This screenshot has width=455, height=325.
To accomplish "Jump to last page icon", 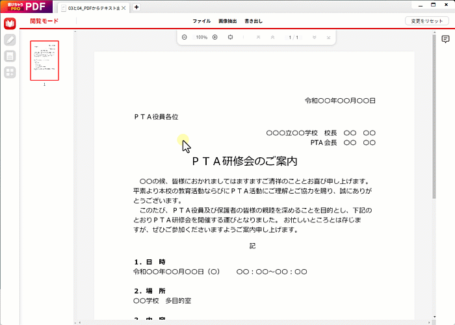I will (328, 37).
